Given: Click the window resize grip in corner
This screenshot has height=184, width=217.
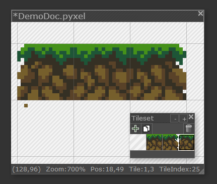Looking at the screenshot, I should [202, 171].
